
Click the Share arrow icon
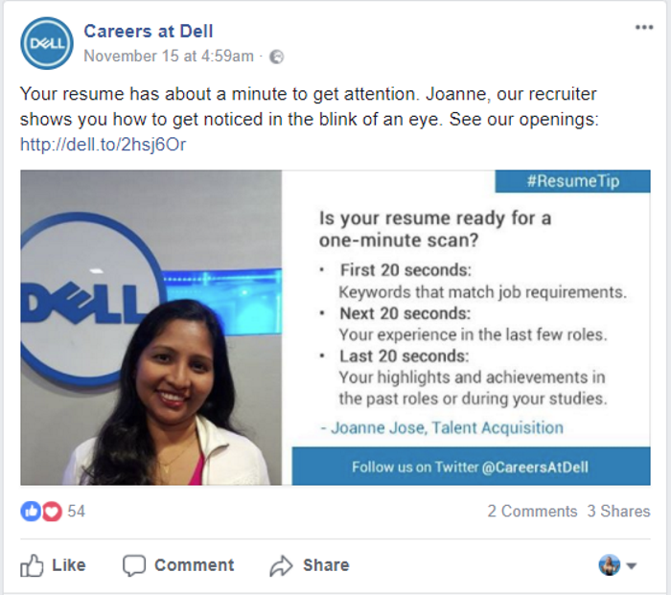pos(281,566)
